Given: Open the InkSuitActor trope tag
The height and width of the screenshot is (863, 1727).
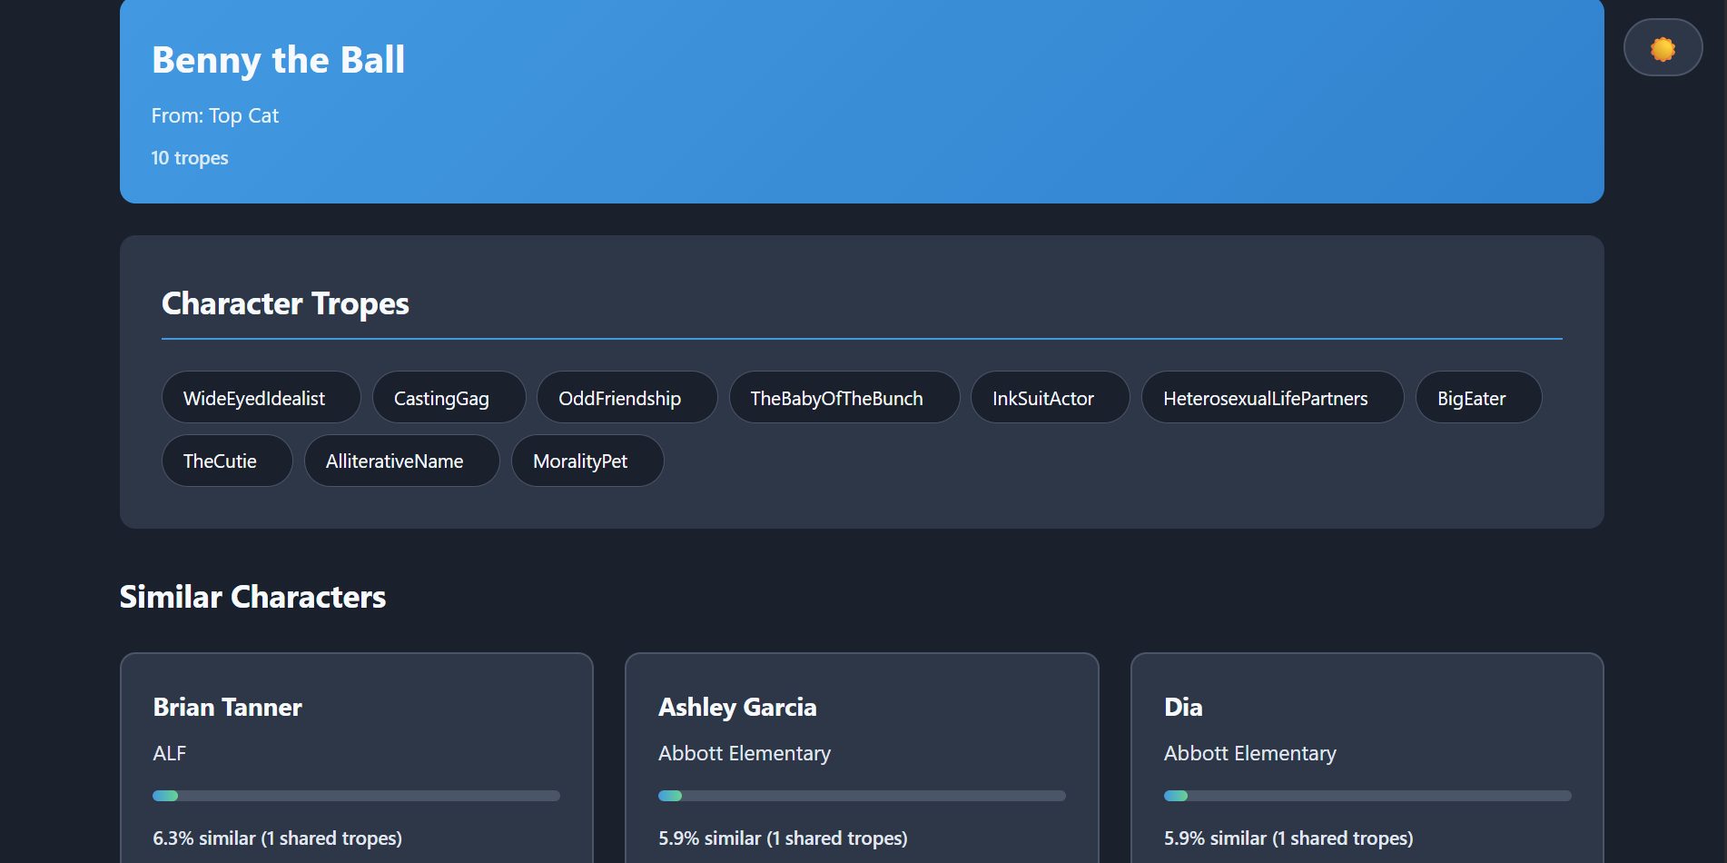Looking at the screenshot, I should [x=1051, y=398].
